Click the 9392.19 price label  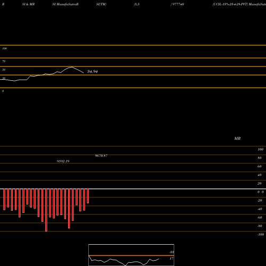click(x=63, y=161)
